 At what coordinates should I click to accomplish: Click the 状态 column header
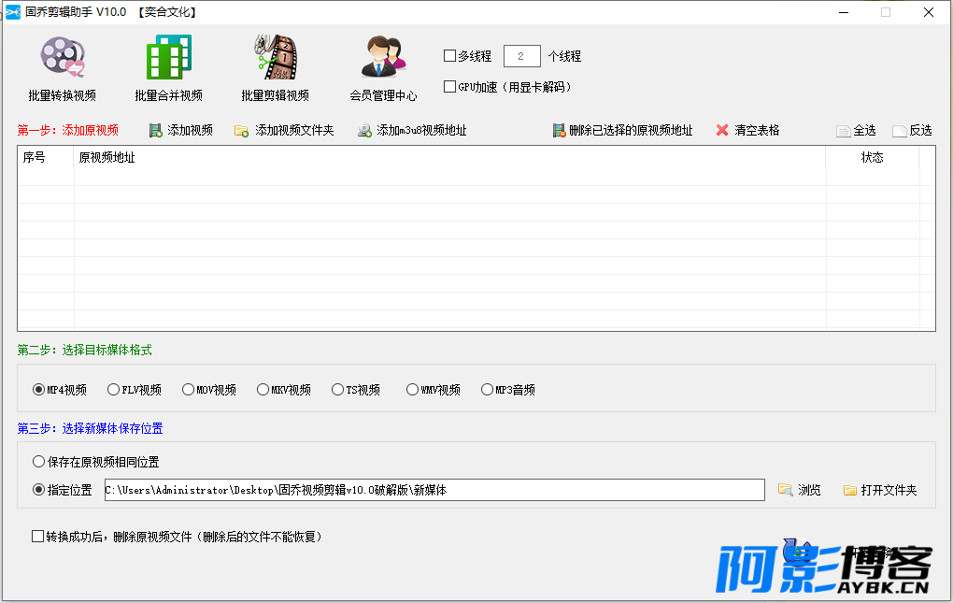click(x=872, y=157)
